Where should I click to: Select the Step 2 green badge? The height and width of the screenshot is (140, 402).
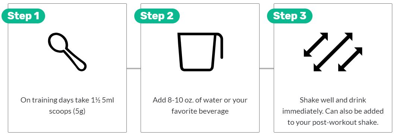tap(157, 16)
